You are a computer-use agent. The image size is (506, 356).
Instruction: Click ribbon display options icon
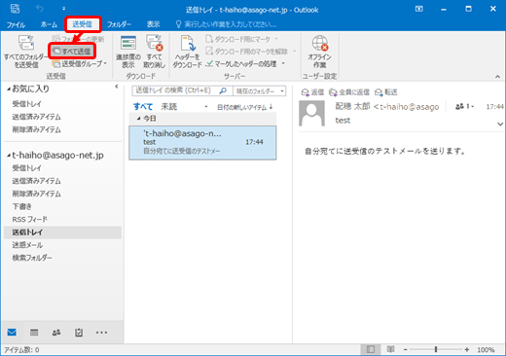click(x=419, y=9)
